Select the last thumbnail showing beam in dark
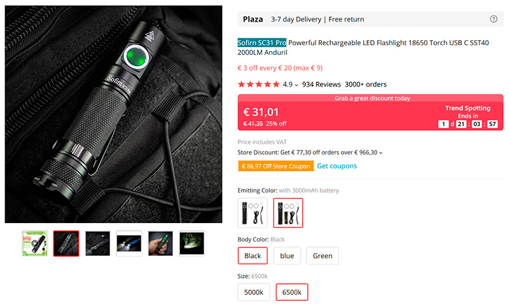509x304 pixels. click(x=192, y=243)
